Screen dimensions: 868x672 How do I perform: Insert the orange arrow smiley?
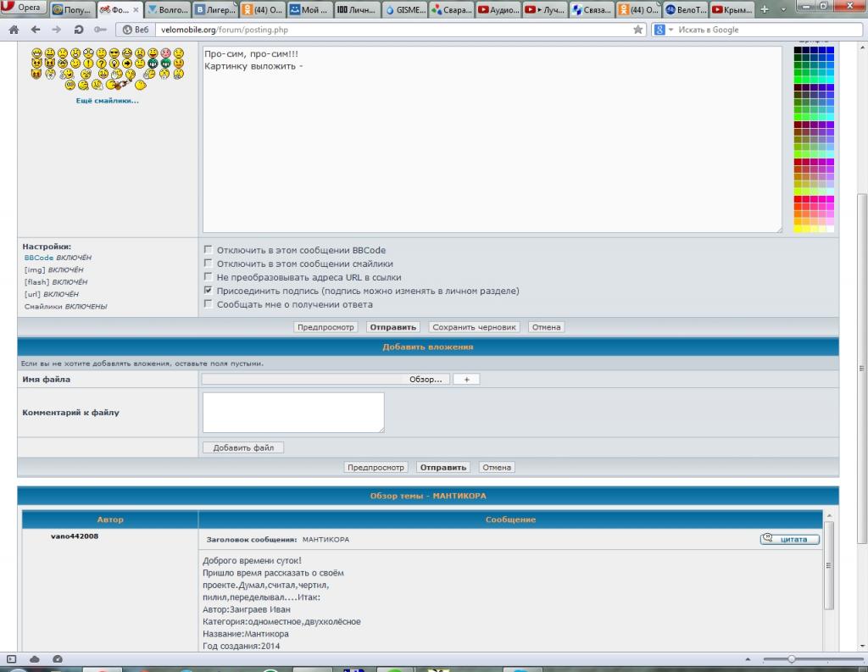click(x=127, y=63)
